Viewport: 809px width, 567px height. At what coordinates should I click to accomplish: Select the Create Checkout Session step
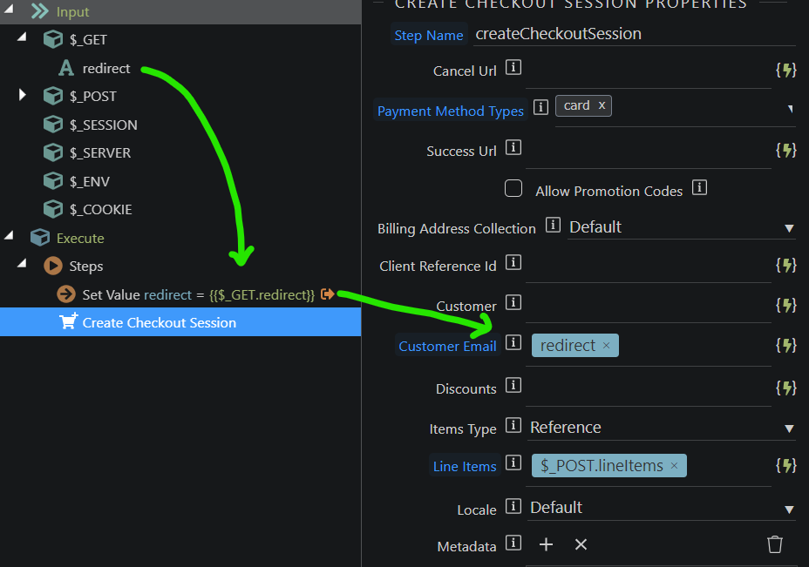click(x=159, y=322)
